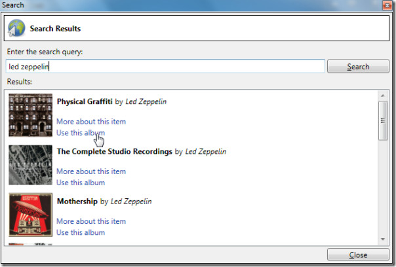
Task: Click the globe Search Results icon
Action: 16,28
